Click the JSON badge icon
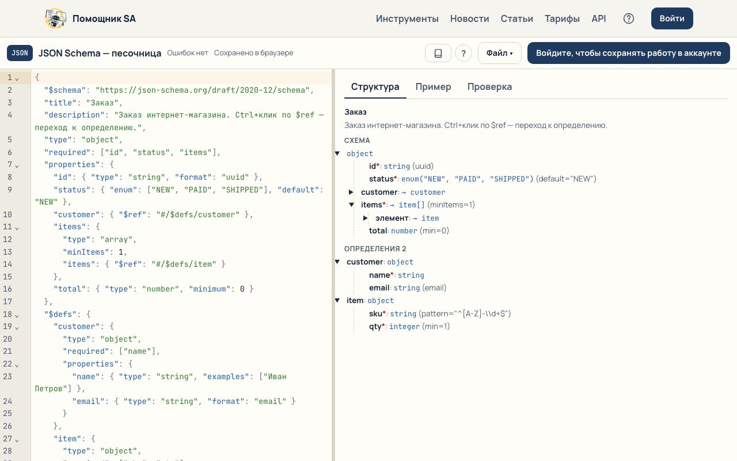The image size is (737, 461). pos(20,53)
